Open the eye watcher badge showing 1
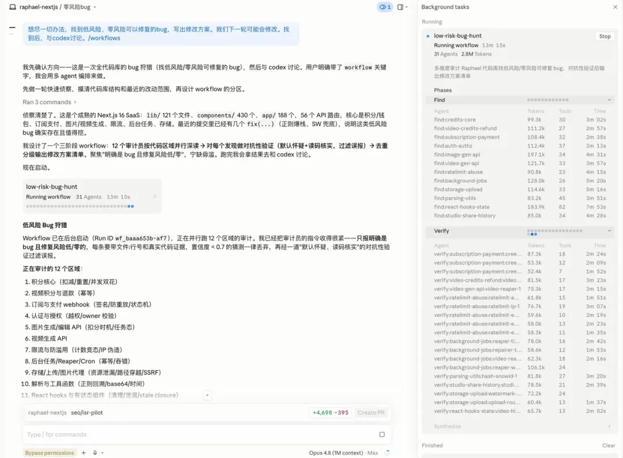This screenshot has height=458, width=623. [385, 7]
